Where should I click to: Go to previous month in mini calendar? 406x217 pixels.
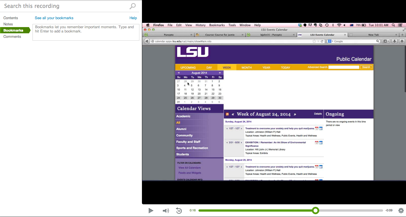179,73
